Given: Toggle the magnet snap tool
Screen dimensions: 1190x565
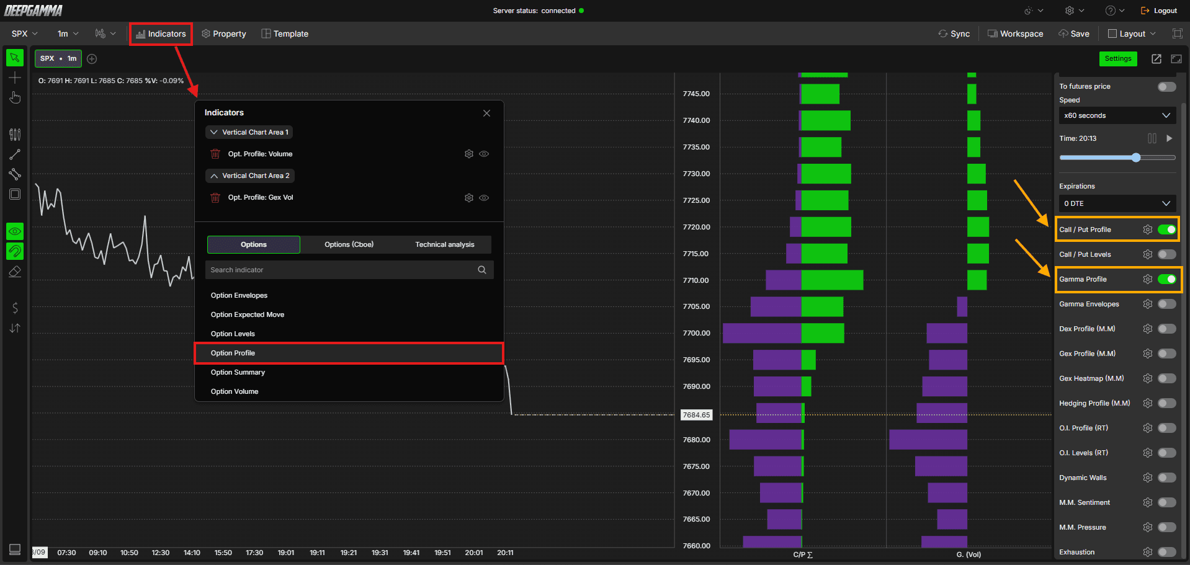Looking at the screenshot, I should point(15,251).
